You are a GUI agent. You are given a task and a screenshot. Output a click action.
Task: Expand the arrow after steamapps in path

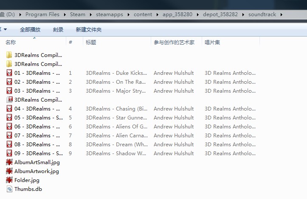click(128, 14)
